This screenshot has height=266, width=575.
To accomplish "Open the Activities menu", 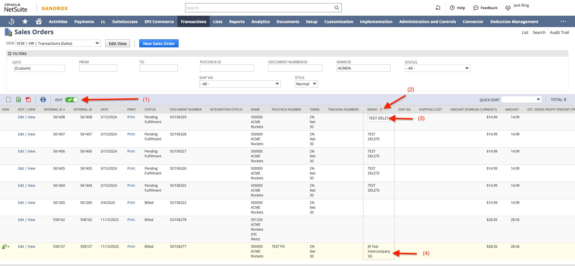I will 58,22.
